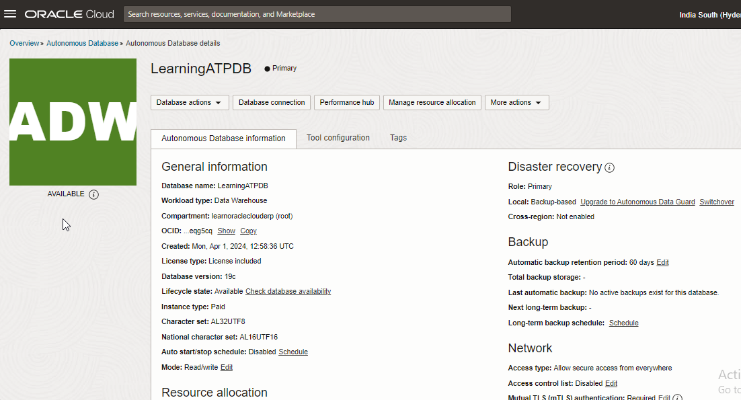741x400 pixels.
Task: Edit the Read/write mode
Action: [227, 367]
